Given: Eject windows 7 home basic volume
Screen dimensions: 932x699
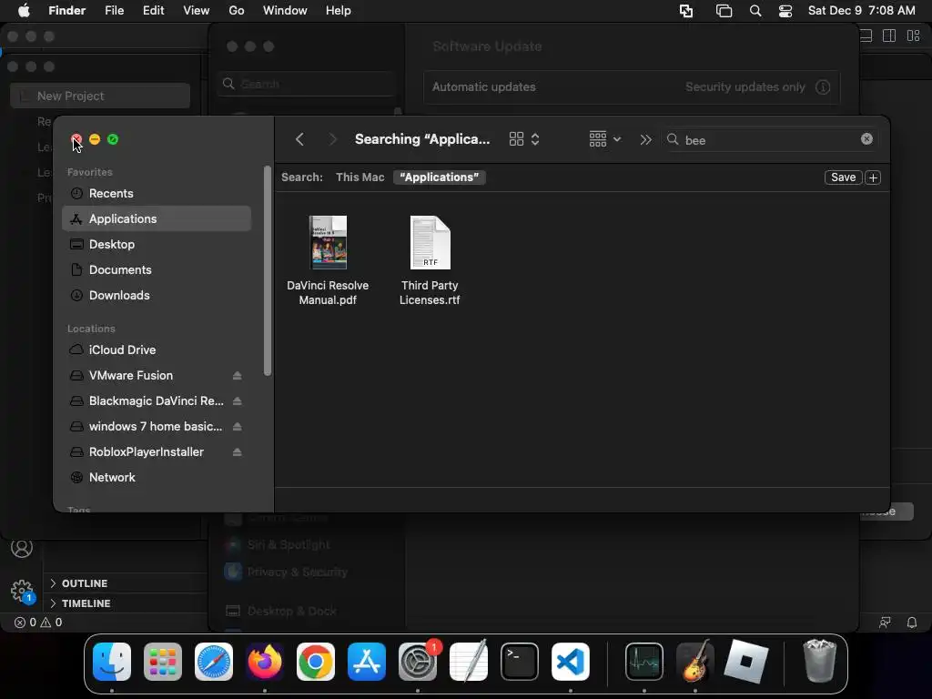Looking at the screenshot, I should pos(238,427).
